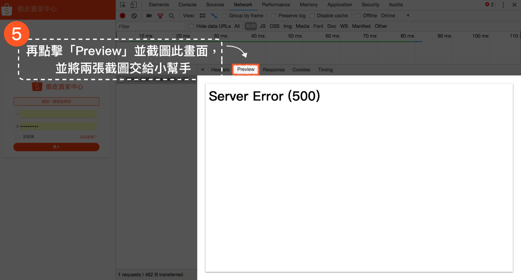521x280 pixels.
Task: Select the Preview tab
Action: (x=246, y=69)
